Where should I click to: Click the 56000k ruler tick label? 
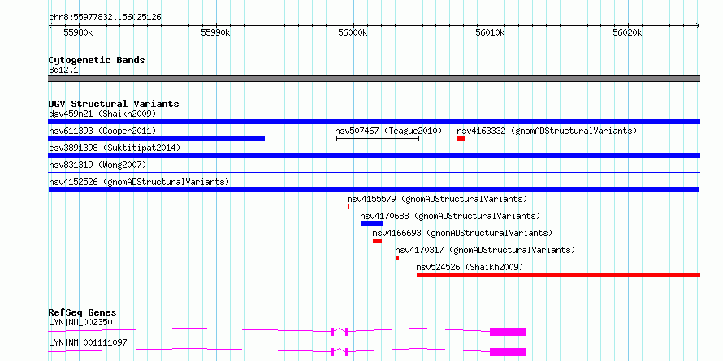point(353,33)
